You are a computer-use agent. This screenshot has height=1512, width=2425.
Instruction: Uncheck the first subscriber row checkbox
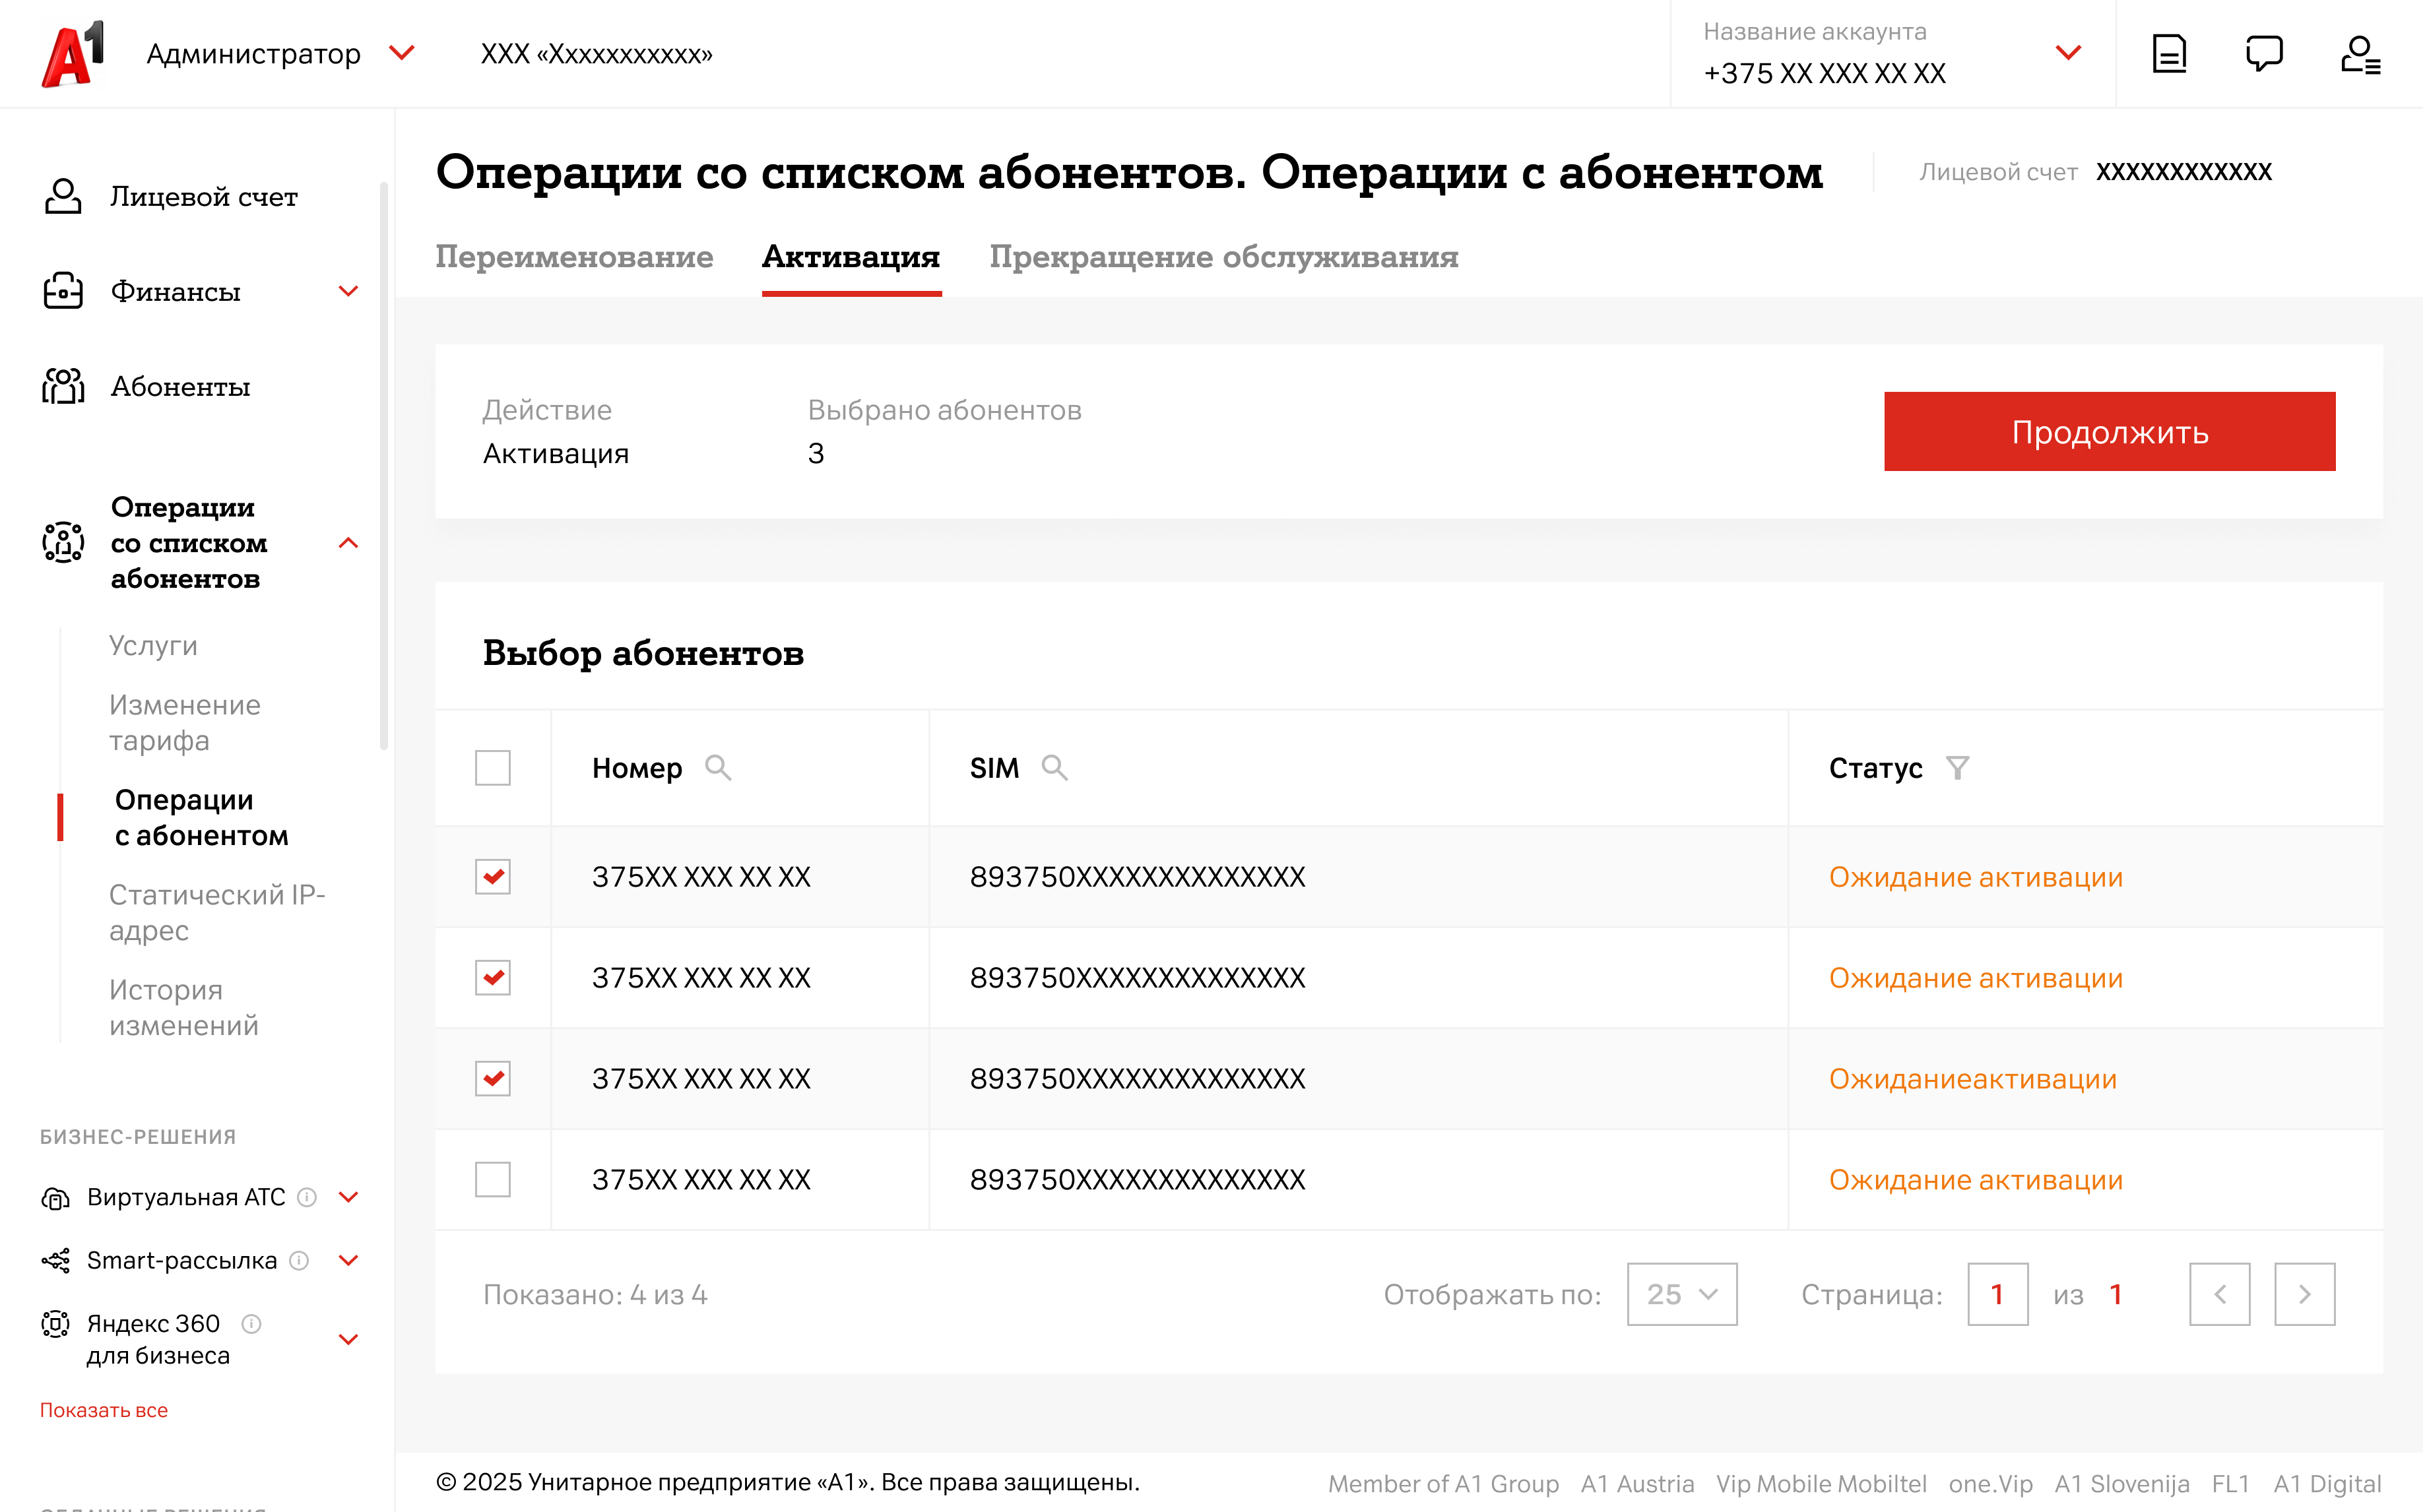pos(492,877)
